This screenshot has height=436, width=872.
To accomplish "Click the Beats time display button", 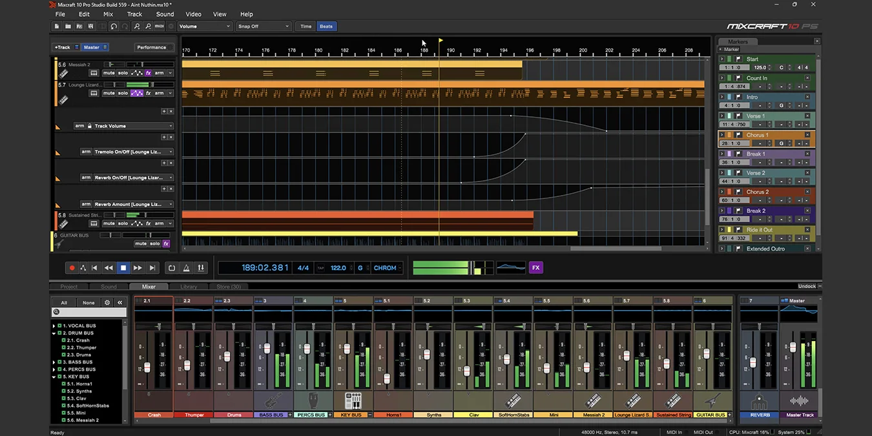I will click(326, 26).
